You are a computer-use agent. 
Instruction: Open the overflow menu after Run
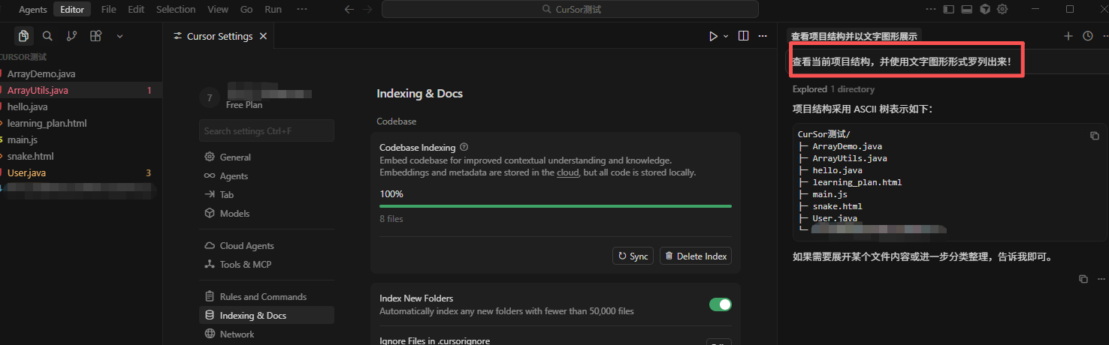tap(302, 10)
